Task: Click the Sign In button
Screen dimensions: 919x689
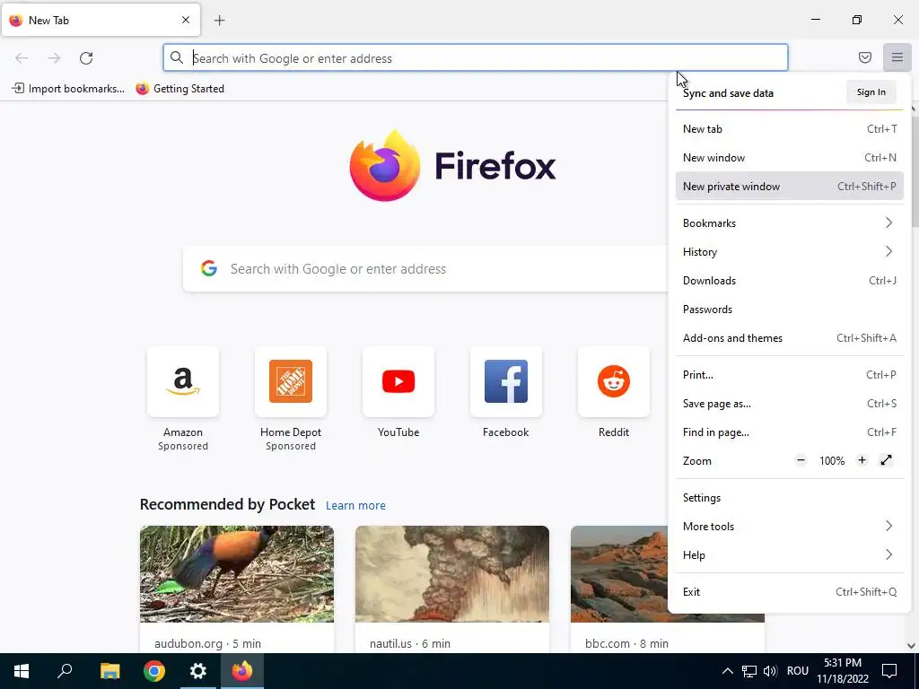Action: [871, 92]
